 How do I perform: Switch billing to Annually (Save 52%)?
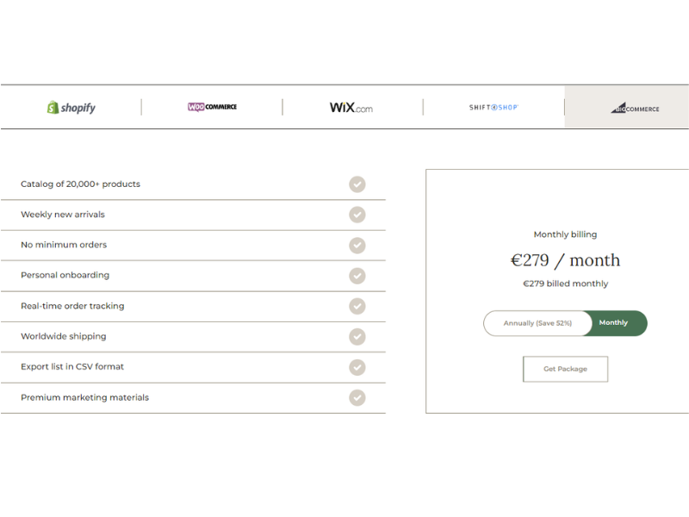pos(537,323)
